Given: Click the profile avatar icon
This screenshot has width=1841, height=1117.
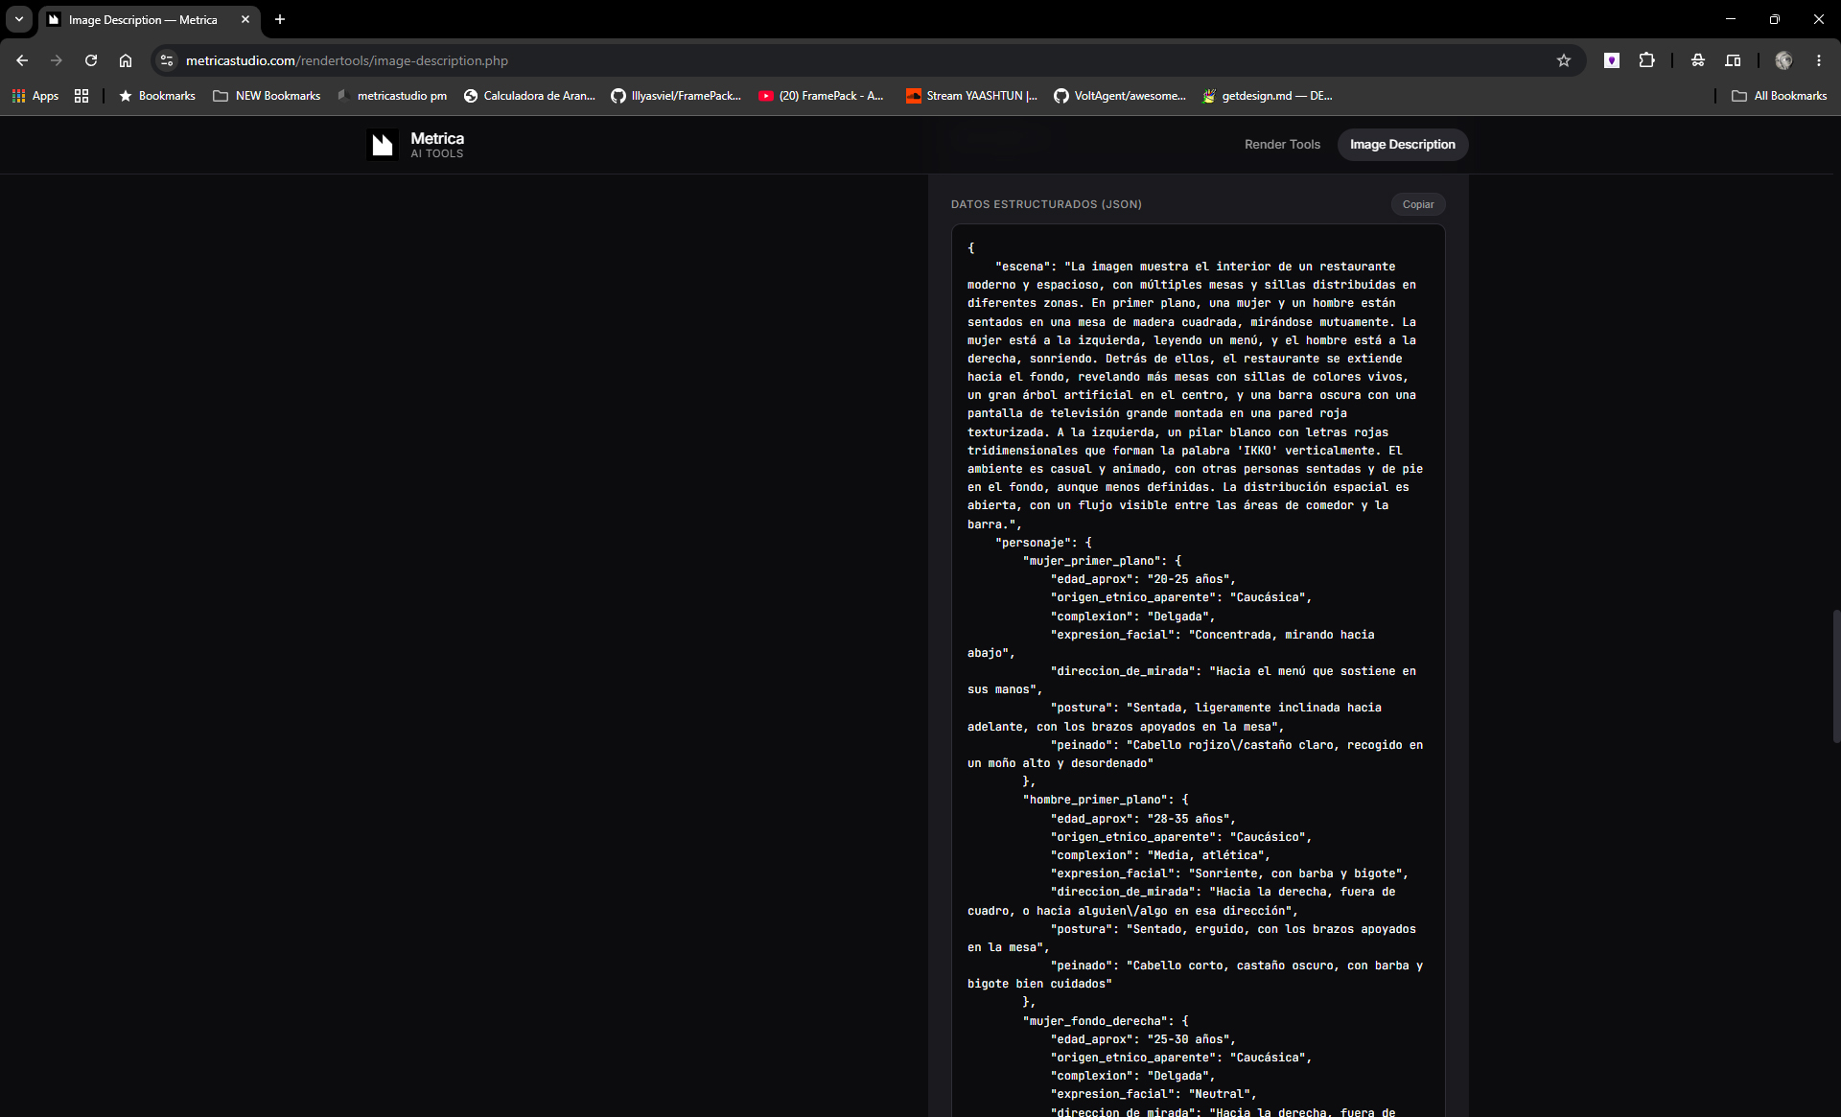Looking at the screenshot, I should 1783,60.
